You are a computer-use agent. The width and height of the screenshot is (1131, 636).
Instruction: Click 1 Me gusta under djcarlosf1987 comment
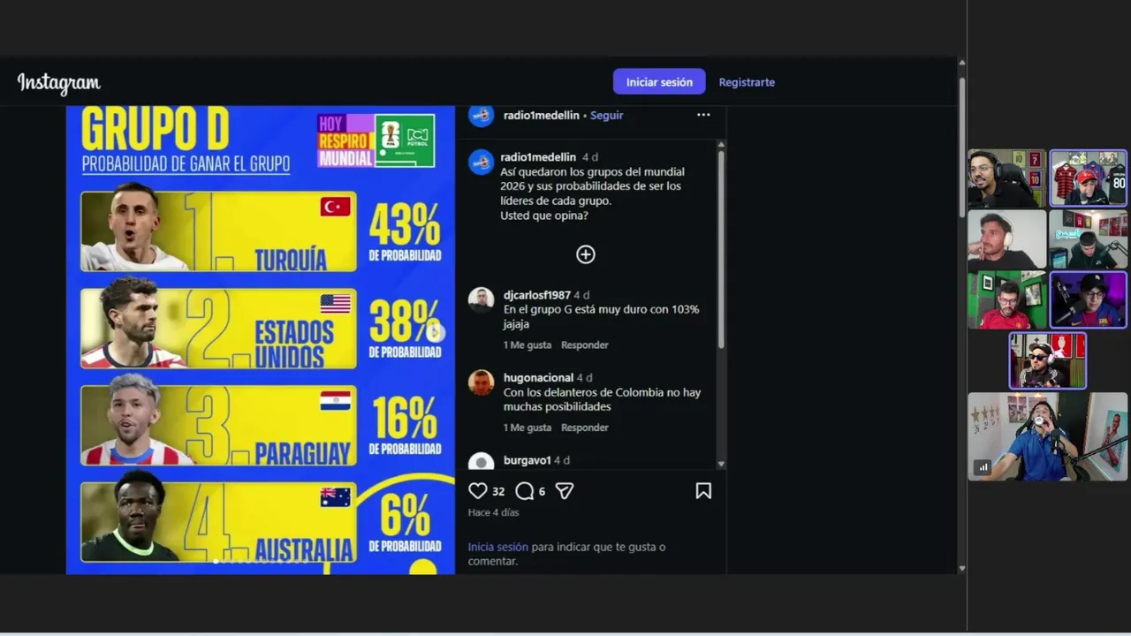[x=528, y=345]
